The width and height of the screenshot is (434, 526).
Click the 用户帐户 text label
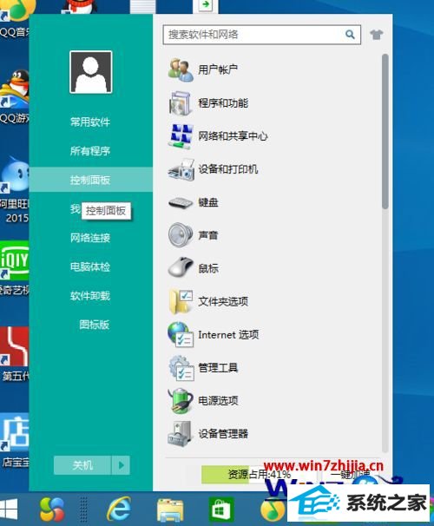218,69
